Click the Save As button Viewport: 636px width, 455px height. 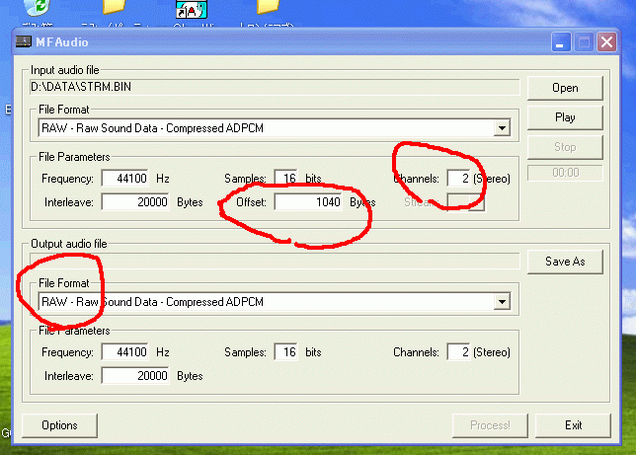565,262
